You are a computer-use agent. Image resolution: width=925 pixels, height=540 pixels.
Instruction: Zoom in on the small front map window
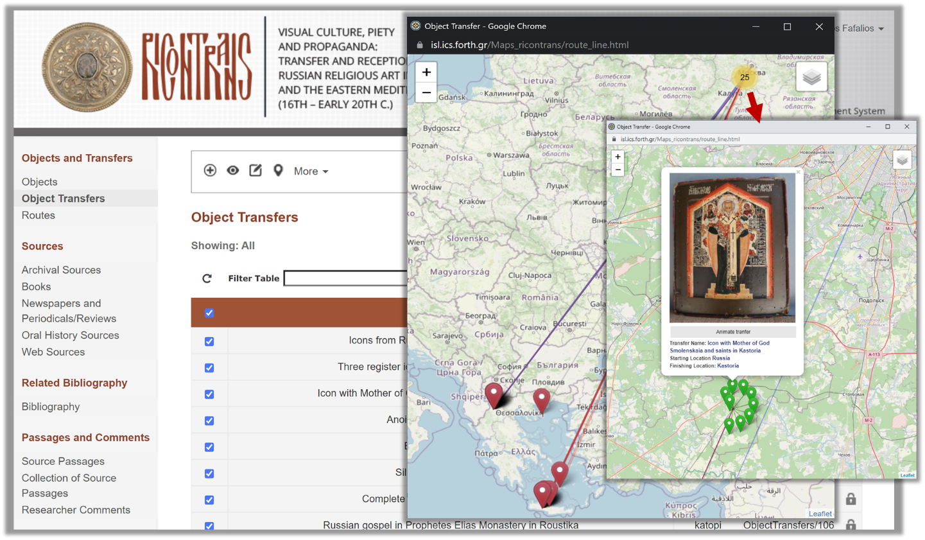[618, 157]
